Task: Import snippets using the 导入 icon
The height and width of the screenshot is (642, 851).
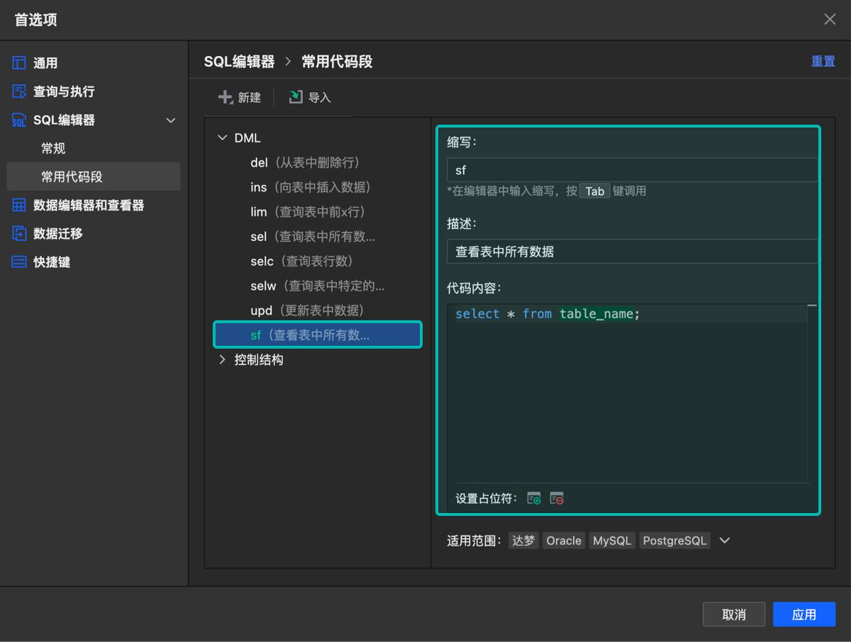Action: click(296, 97)
